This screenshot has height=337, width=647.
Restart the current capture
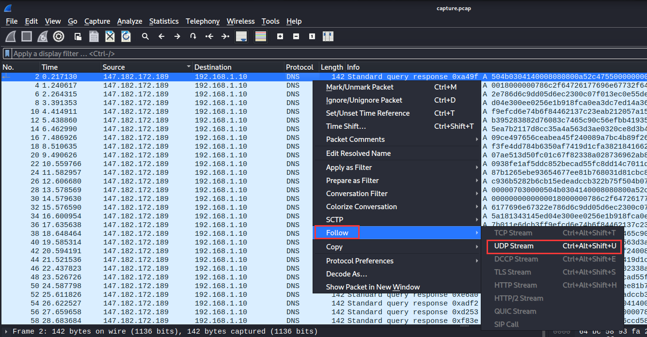43,36
